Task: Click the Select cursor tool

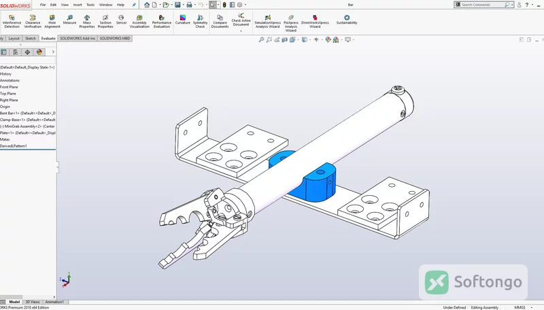Action: click(212, 5)
